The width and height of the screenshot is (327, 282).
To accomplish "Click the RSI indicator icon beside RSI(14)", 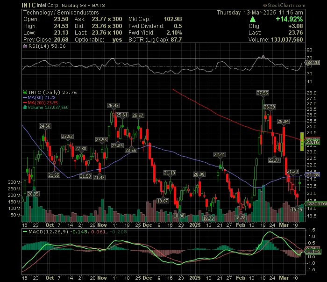I will pos(25,46).
